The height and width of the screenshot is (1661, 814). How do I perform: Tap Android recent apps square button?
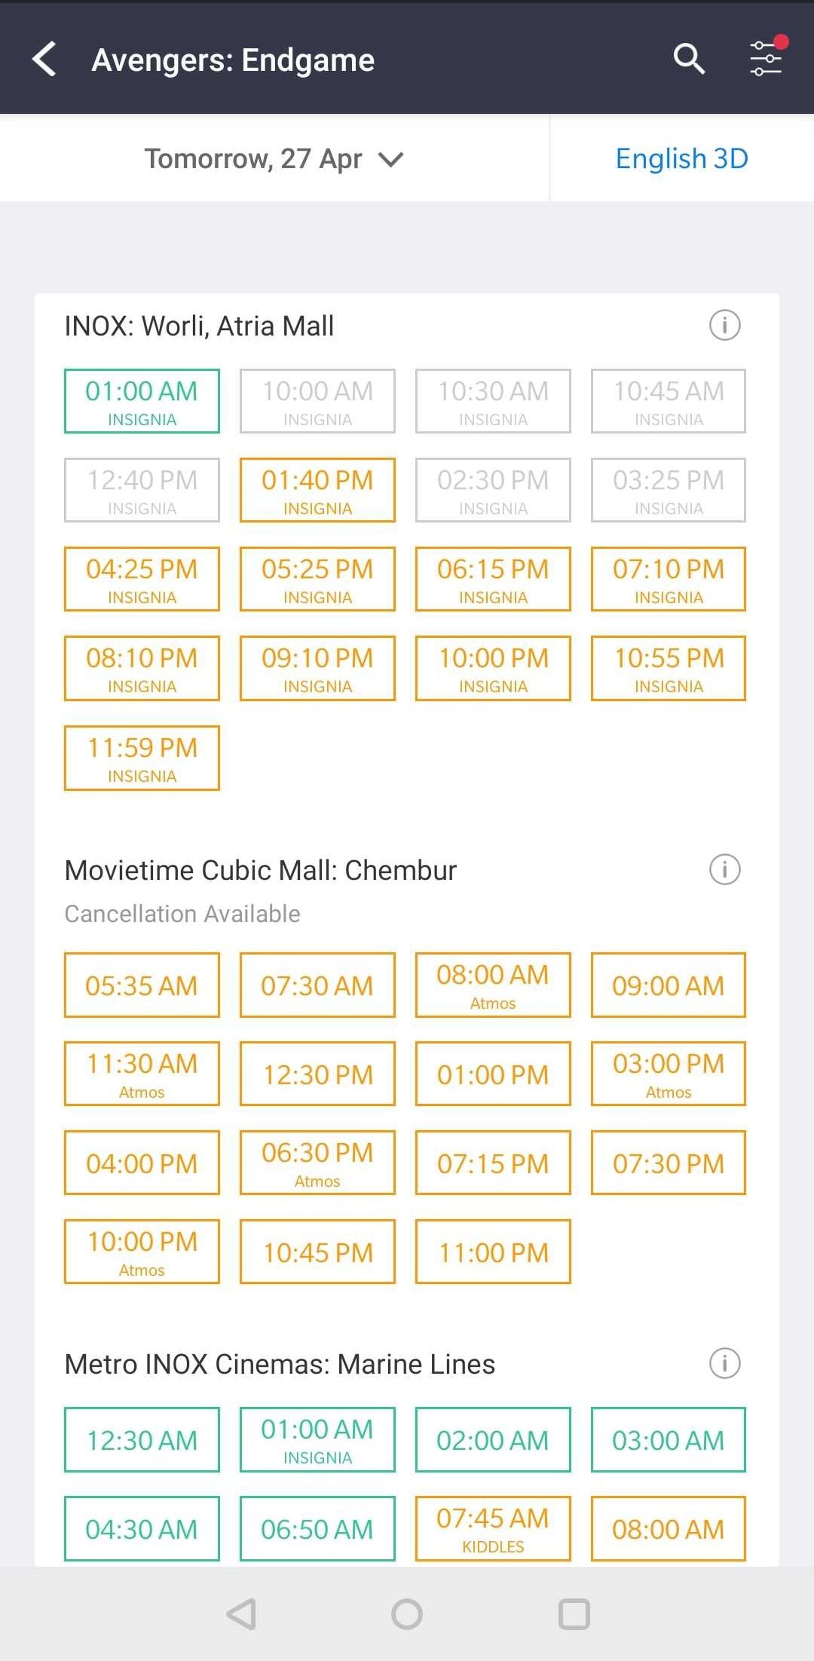click(574, 1614)
